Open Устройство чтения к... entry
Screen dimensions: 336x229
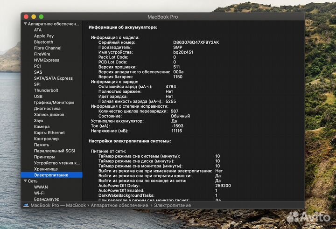click(x=57, y=163)
